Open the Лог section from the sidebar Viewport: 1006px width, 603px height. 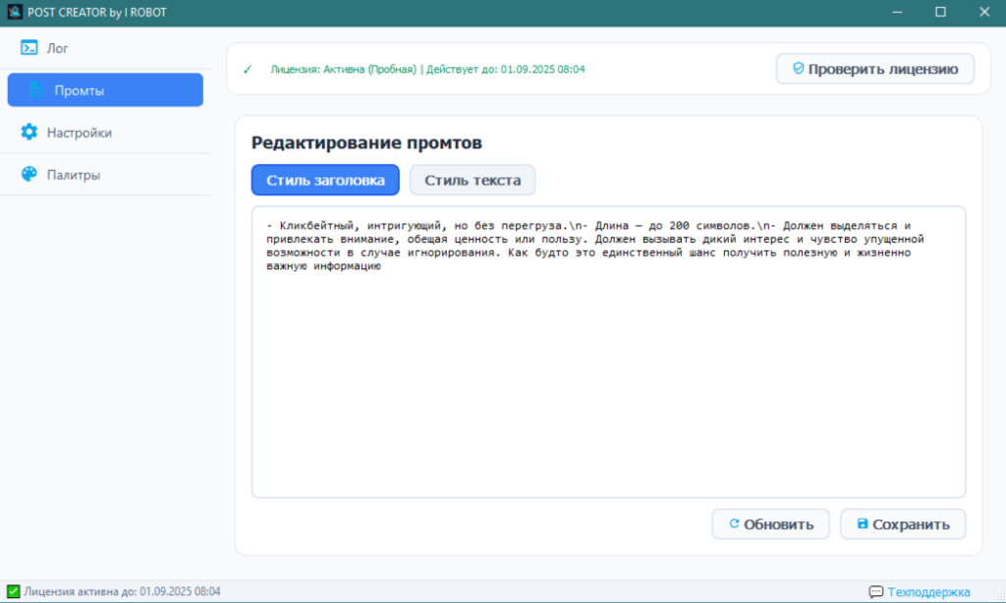coord(59,48)
